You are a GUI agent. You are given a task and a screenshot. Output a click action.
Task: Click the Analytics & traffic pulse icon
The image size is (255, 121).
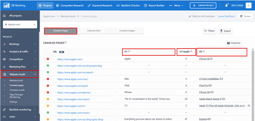click(x=4, y=52)
